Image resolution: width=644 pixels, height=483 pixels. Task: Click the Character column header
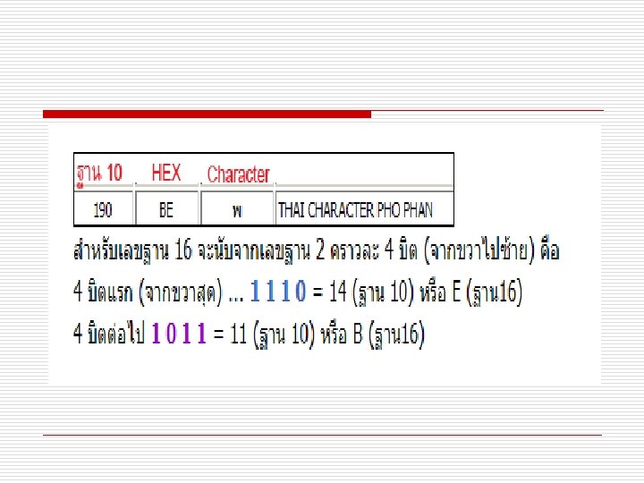(238, 174)
